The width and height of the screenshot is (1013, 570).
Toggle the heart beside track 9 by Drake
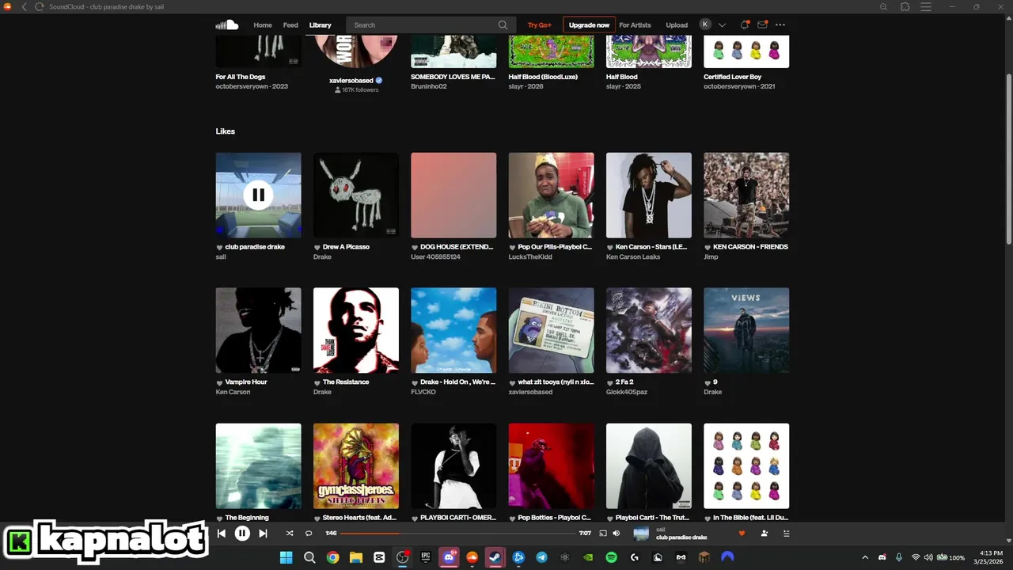pos(707,382)
